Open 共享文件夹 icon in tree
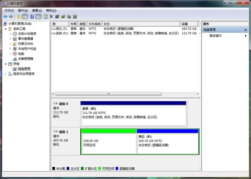This screenshot has width=251, height=179. click(15, 44)
